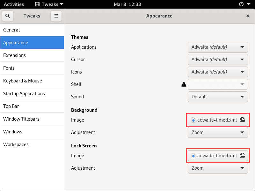Click the Sound label
255x191 pixels.
77,97
